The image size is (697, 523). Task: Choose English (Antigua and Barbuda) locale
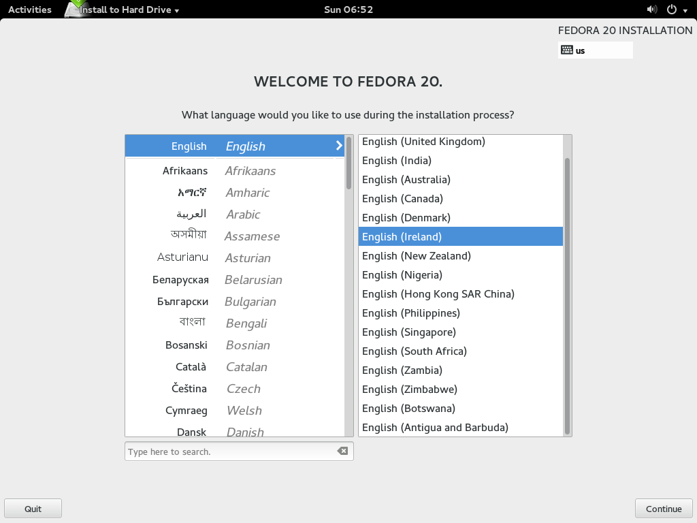point(461,428)
